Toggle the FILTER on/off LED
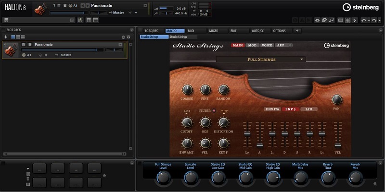Image resolution: width=385 pixels, height=192 pixels. 214,111
